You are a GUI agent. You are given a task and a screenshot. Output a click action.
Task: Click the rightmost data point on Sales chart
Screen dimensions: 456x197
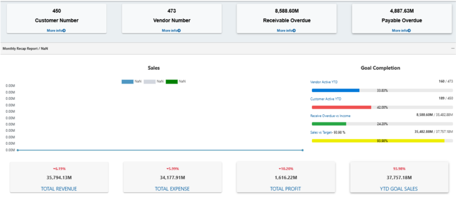tap(302, 150)
